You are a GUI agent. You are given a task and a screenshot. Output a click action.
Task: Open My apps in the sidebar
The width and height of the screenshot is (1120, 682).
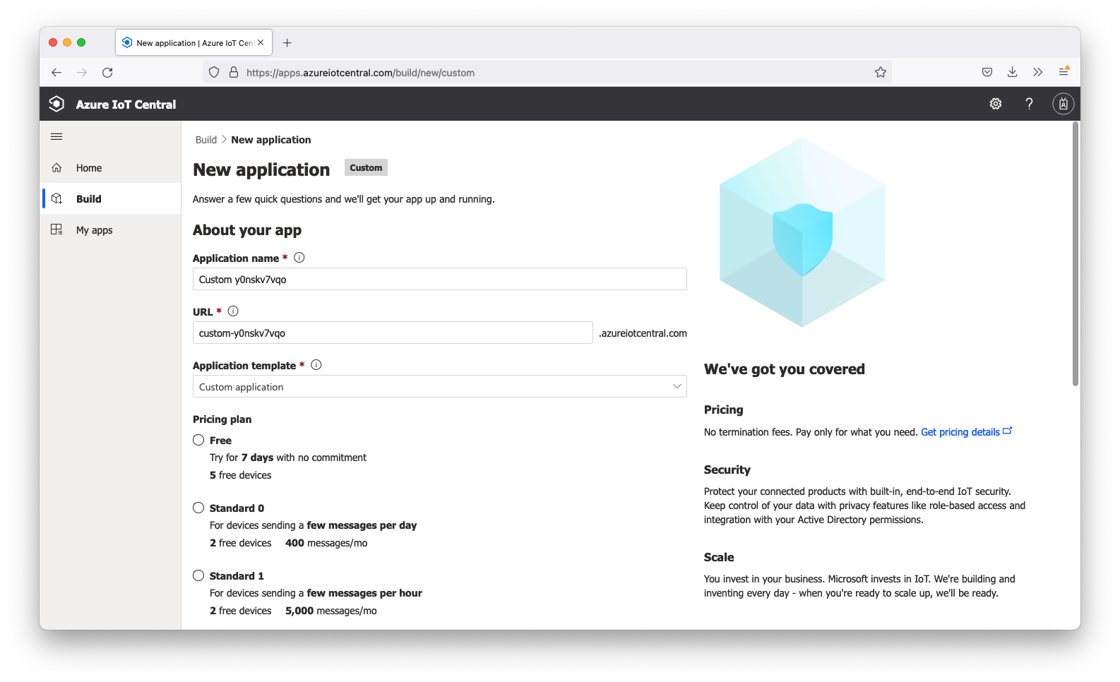pos(94,230)
